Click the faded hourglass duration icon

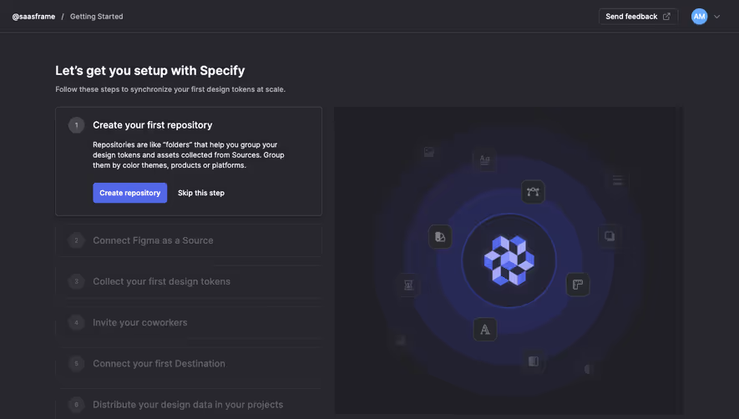[408, 285]
